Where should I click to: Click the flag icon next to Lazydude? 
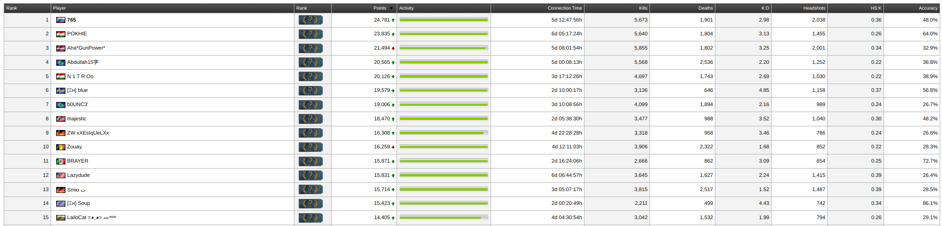pos(61,175)
